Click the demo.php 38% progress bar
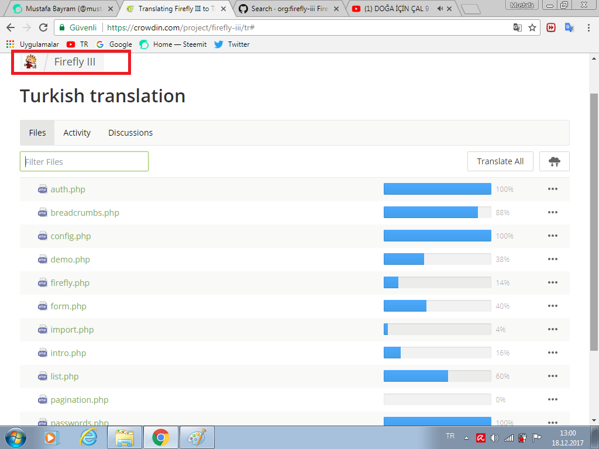 tap(438, 259)
